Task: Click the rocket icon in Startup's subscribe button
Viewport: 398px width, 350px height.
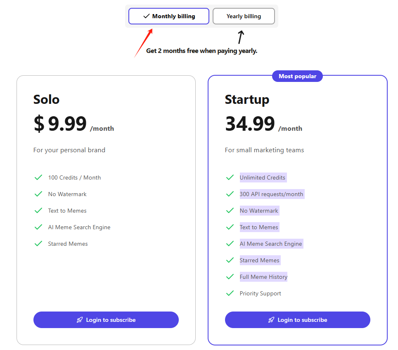Action: tap(271, 319)
